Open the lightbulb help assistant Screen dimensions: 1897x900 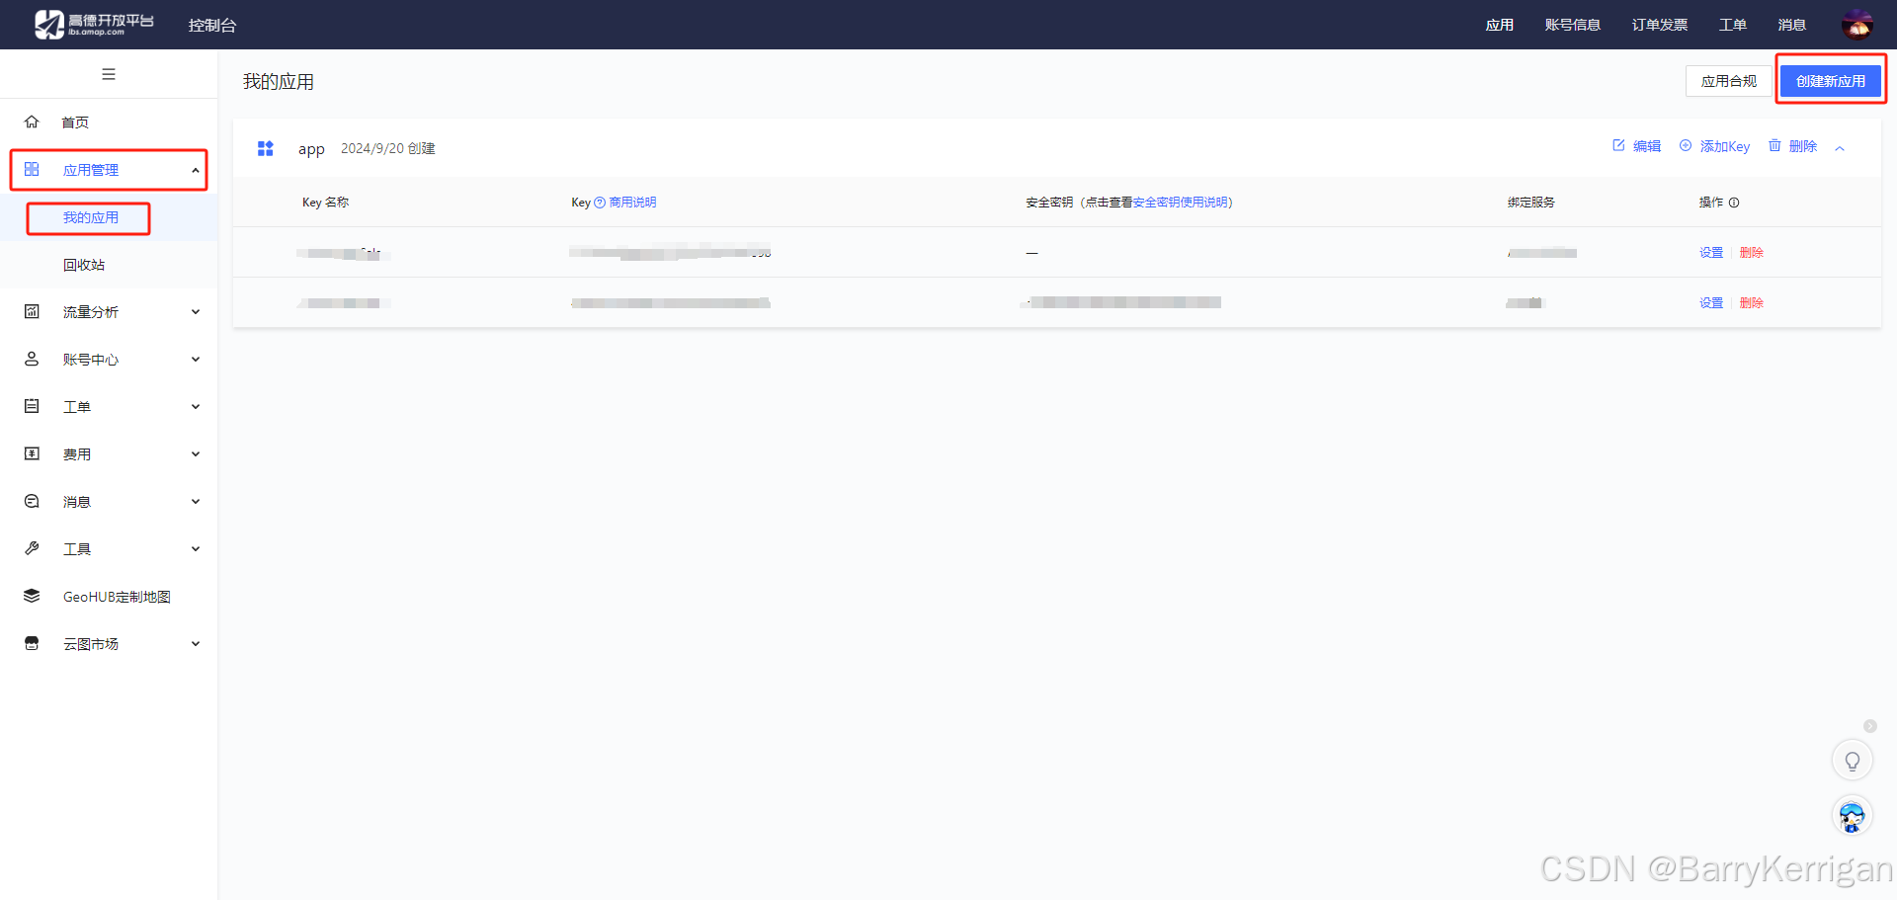(1853, 760)
